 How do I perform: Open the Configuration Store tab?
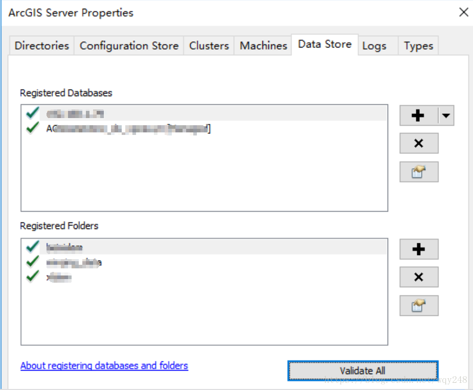tap(129, 46)
